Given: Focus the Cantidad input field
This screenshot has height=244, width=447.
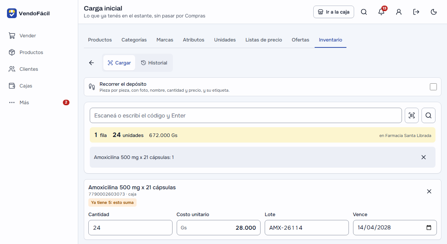Looking at the screenshot, I should pyautogui.click(x=130, y=228).
